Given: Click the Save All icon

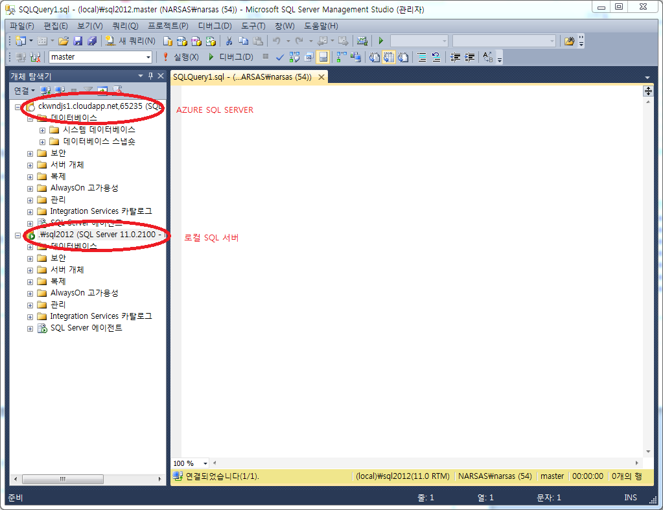Looking at the screenshot, I should tap(92, 41).
